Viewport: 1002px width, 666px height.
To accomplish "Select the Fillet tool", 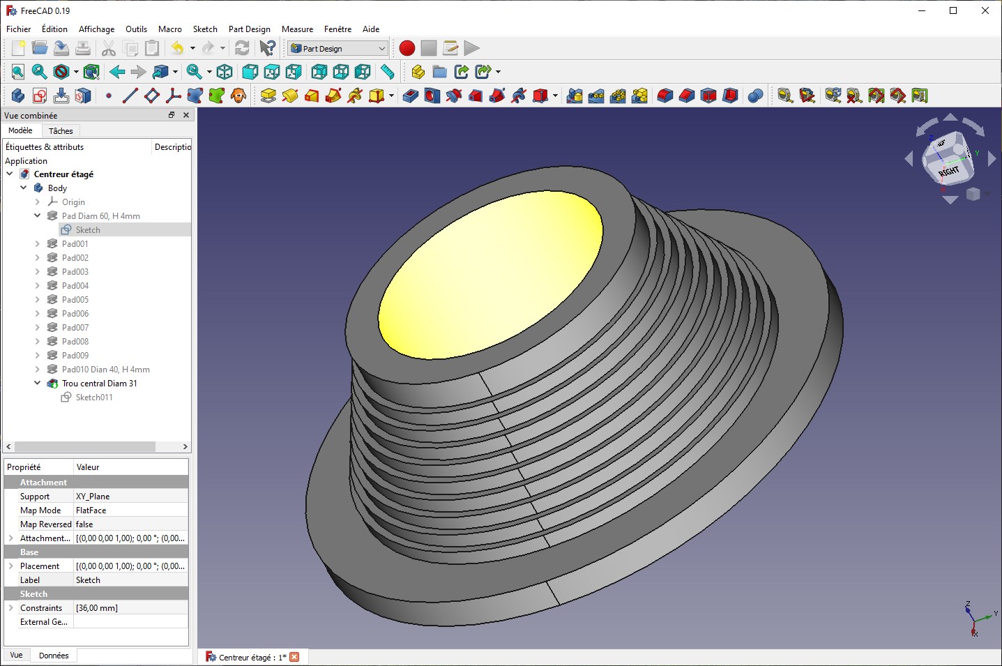I will [665, 96].
